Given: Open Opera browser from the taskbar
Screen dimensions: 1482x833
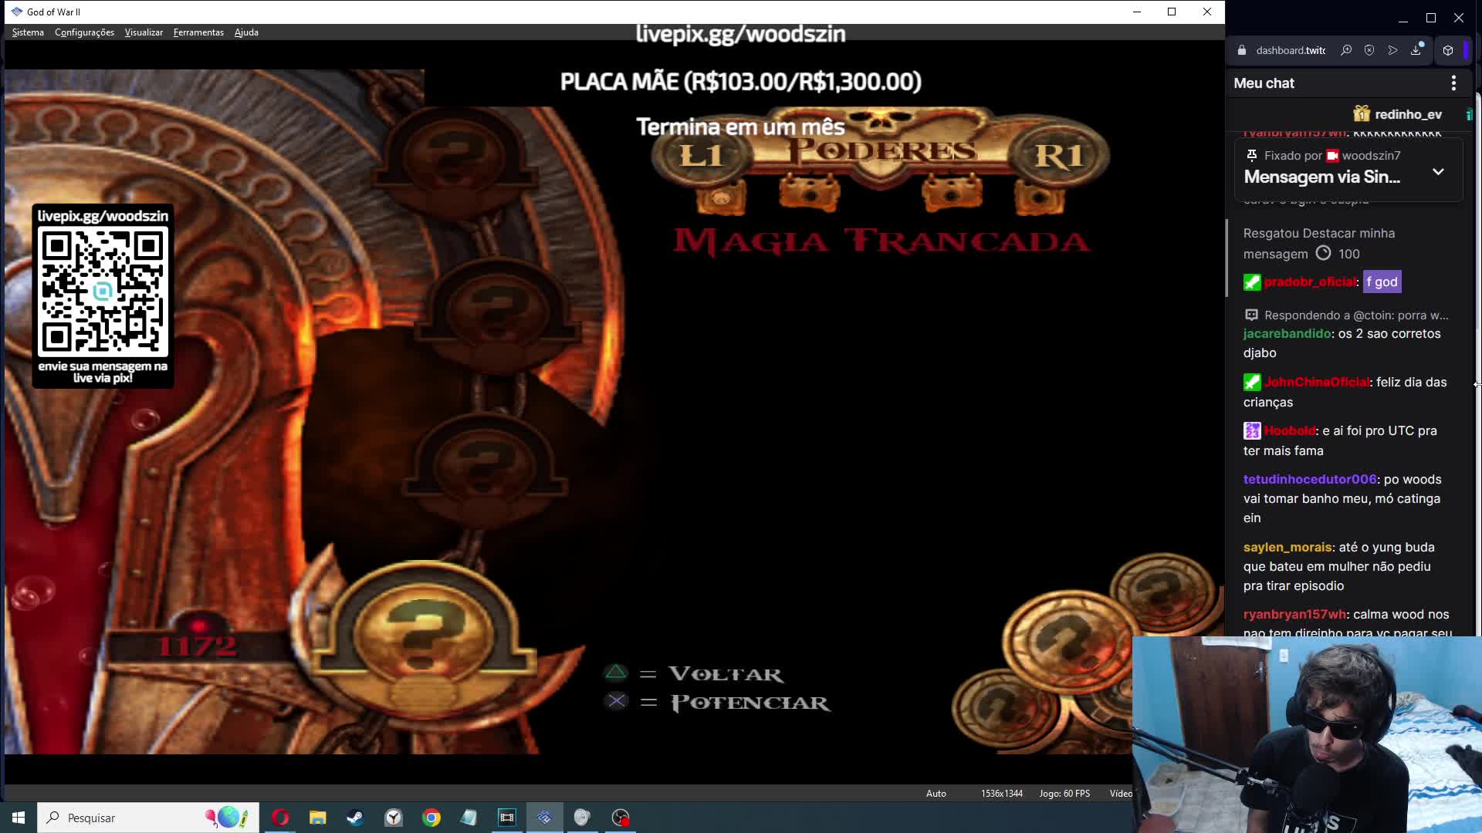Looking at the screenshot, I should 280,818.
